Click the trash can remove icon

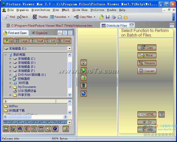[x=84, y=85]
